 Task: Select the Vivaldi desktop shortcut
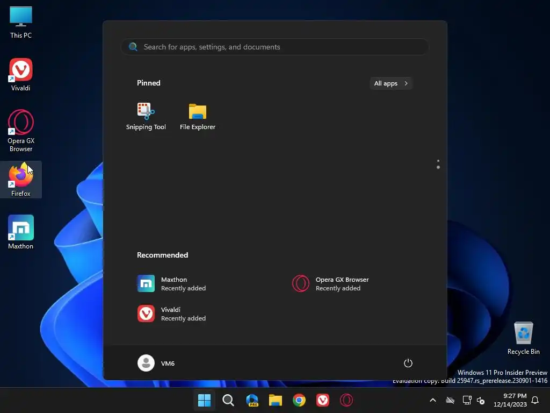click(21, 74)
